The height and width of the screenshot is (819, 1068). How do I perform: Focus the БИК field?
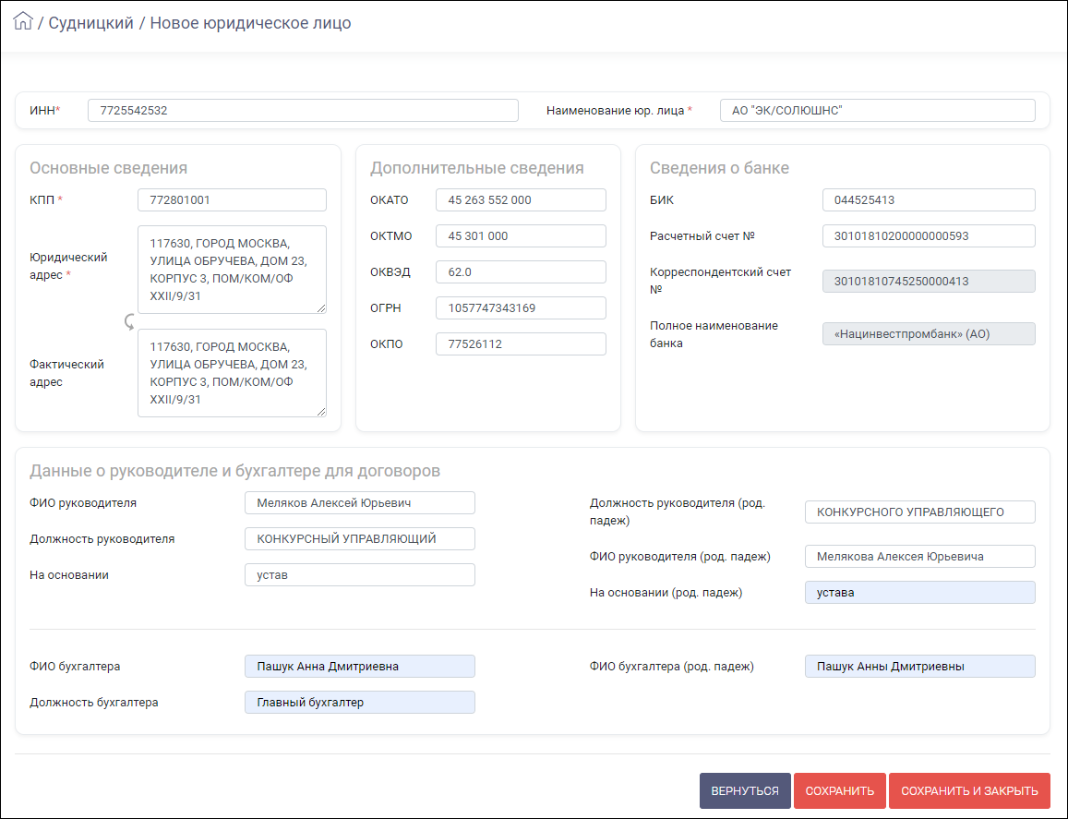coord(929,200)
